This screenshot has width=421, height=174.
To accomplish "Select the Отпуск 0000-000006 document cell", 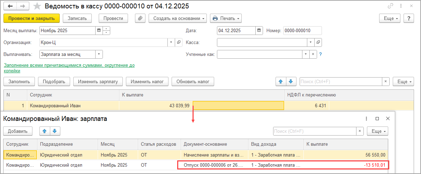I will tap(215, 165).
